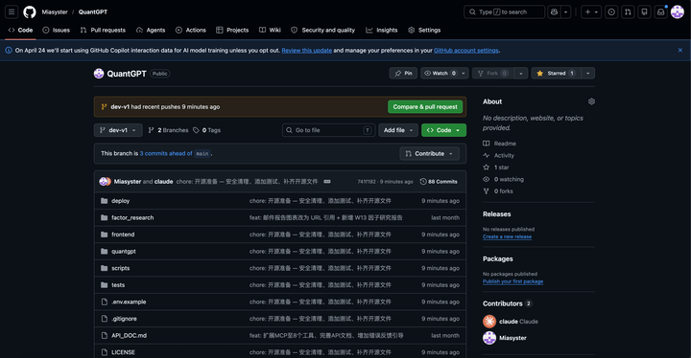
Task: Open the user avatar profile menu
Action: 678,11
